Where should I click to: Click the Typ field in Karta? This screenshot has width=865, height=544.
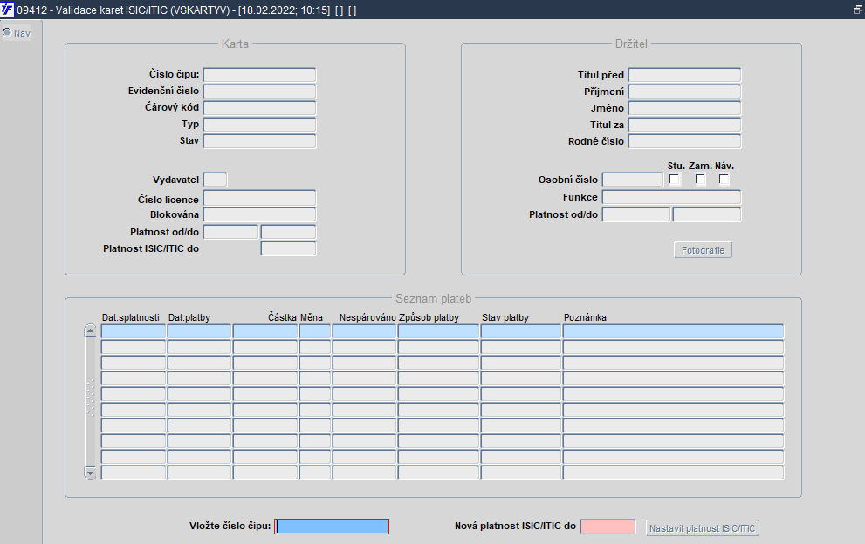(260, 124)
